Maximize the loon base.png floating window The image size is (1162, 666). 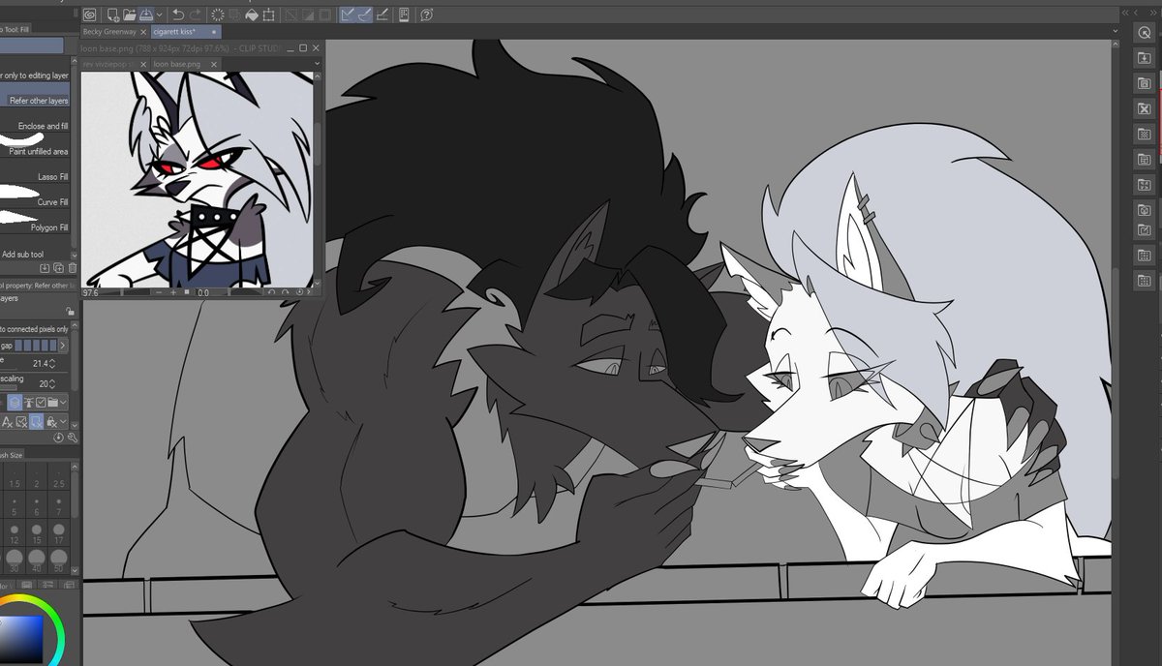pyautogui.click(x=302, y=47)
